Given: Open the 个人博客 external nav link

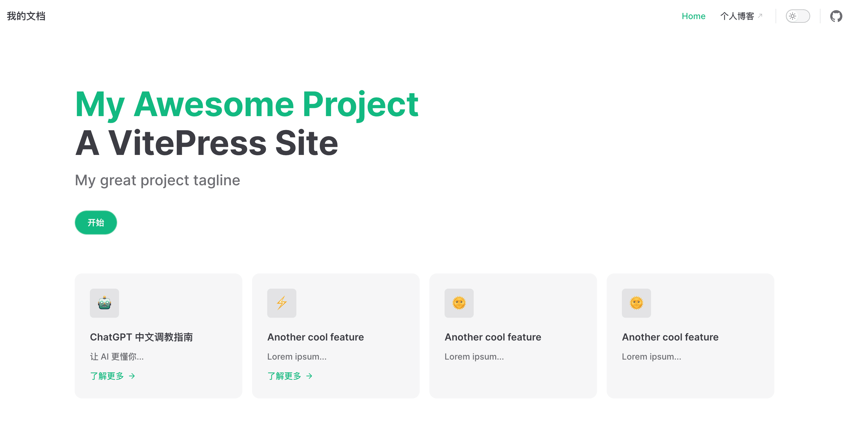Looking at the screenshot, I should (737, 16).
